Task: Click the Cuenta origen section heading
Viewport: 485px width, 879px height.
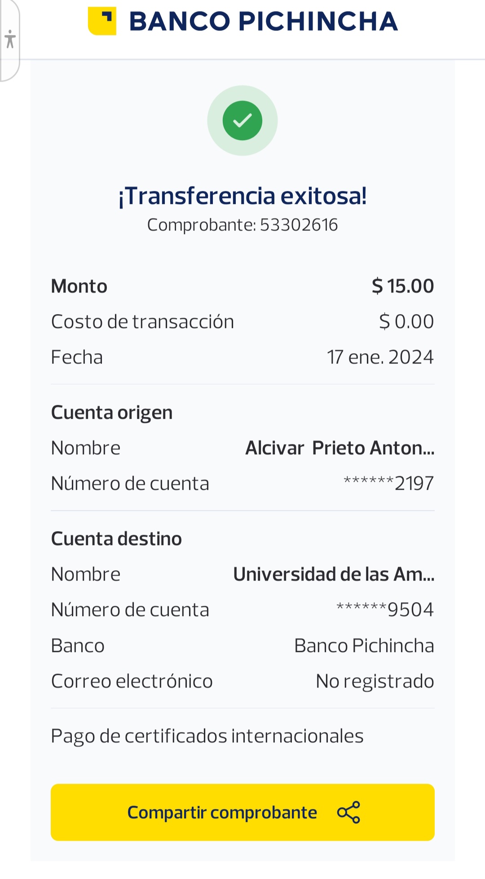Action: pos(112,413)
